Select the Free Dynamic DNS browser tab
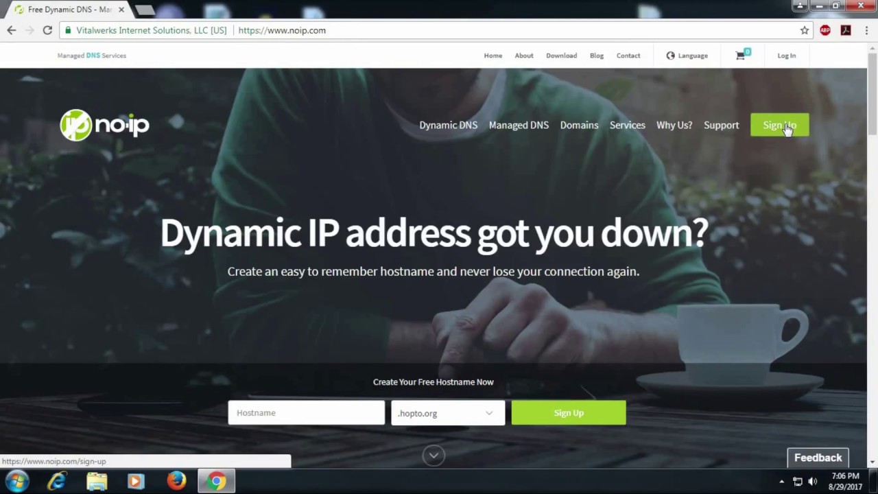Image resolution: width=878 pixels, height=494 pixels. 69,10
